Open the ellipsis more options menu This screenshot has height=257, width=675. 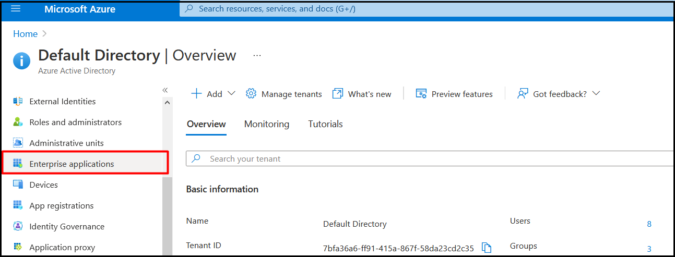coord(257,55)
